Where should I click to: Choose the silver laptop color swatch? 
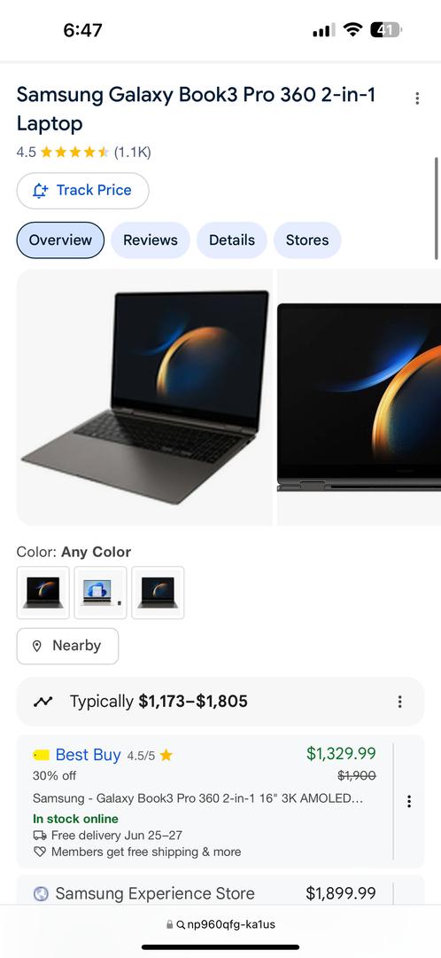pyautogui.click(x=100, y=593)
